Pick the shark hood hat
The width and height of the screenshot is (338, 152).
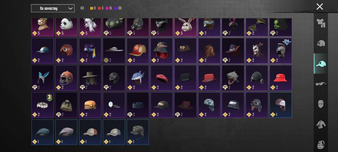point(138,78)
